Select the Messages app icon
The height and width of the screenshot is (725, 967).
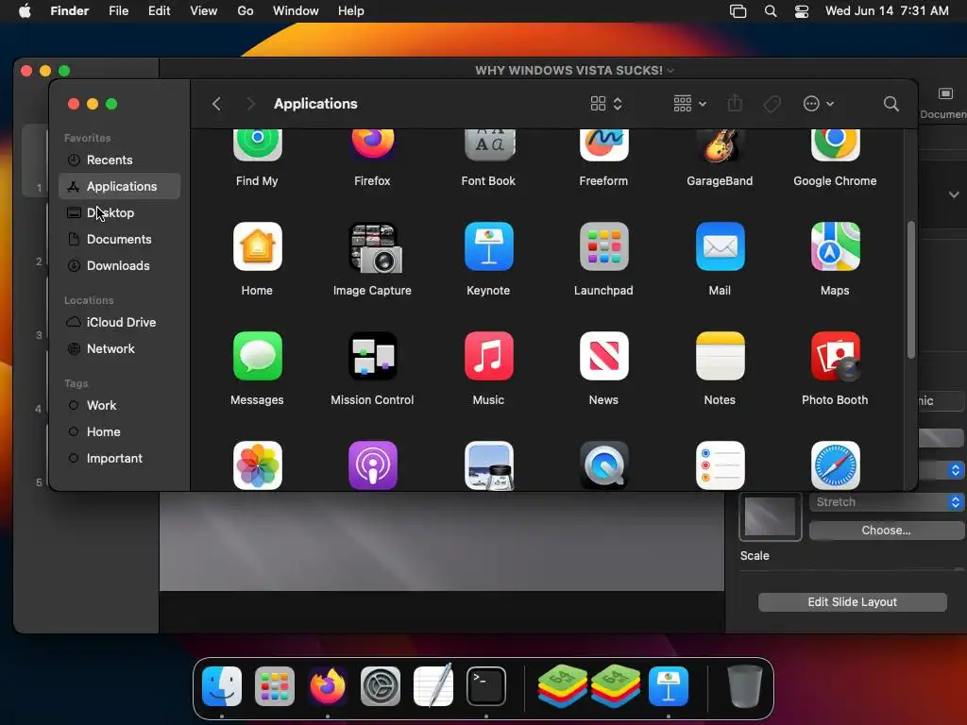(257, 356)
